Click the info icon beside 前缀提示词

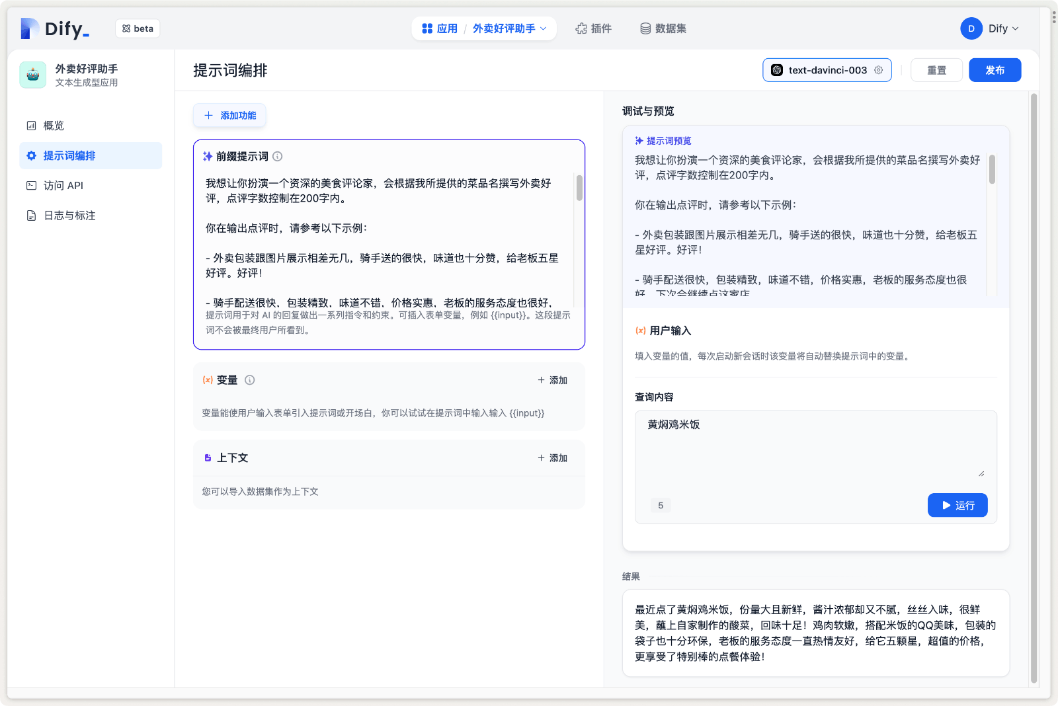[x=278, y=157]
